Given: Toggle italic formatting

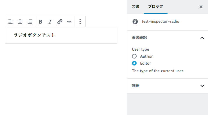Looking at the screenshot, I should (x=50, y=22).
